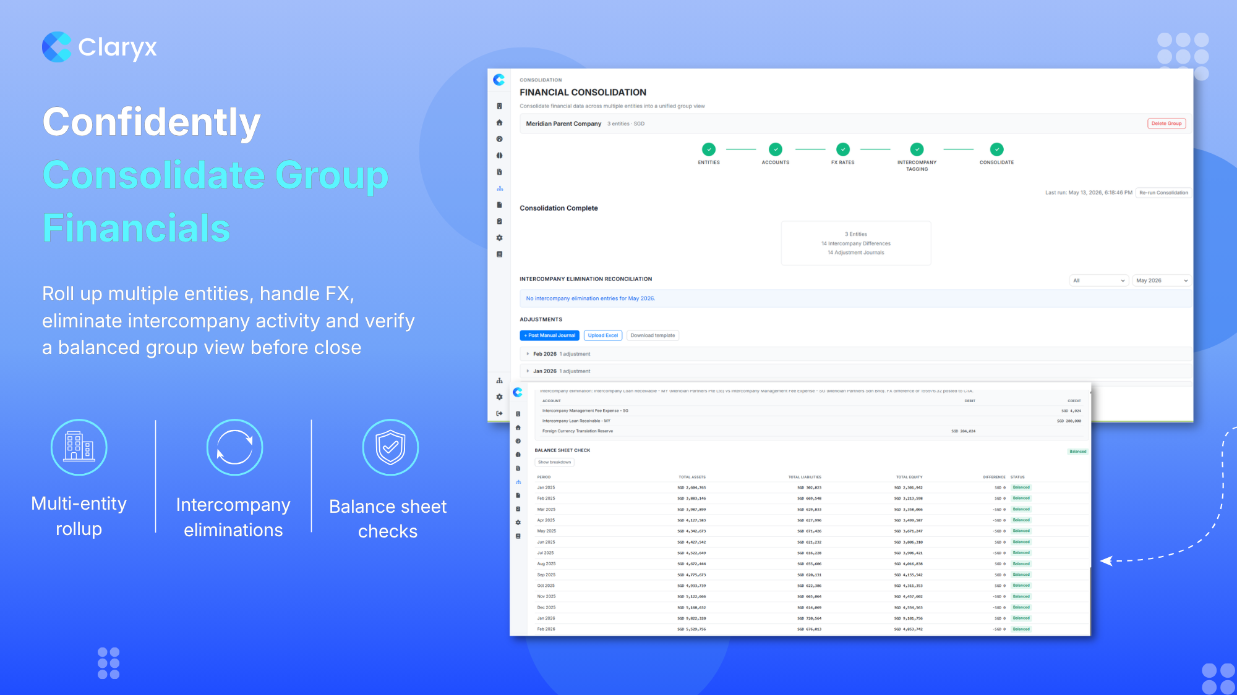Open the building icon in the consolidation window sidebar
Image resolution: width=1237 pixels, height=695 pixels.
[x=499, y=106]
